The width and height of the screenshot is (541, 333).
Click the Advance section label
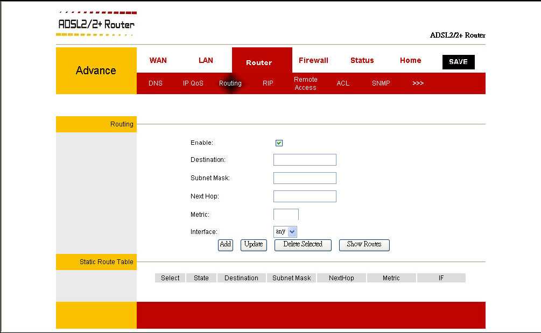(x=96, y=70)
